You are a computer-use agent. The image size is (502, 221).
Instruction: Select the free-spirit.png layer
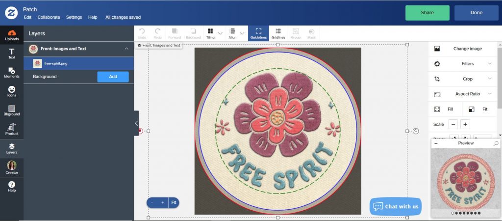[78, 63]
